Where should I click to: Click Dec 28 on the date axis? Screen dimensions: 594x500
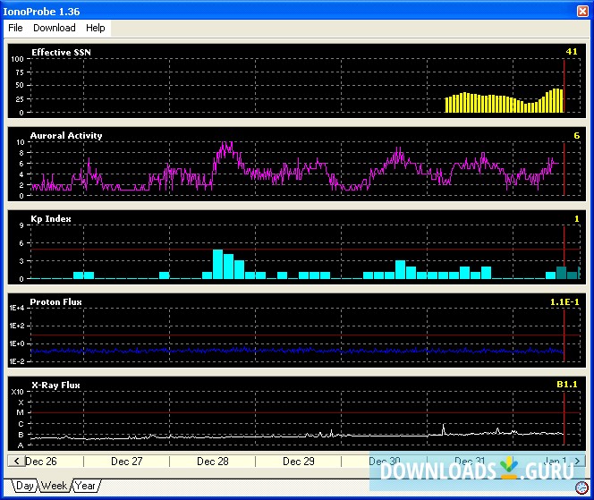pos(212,462)
